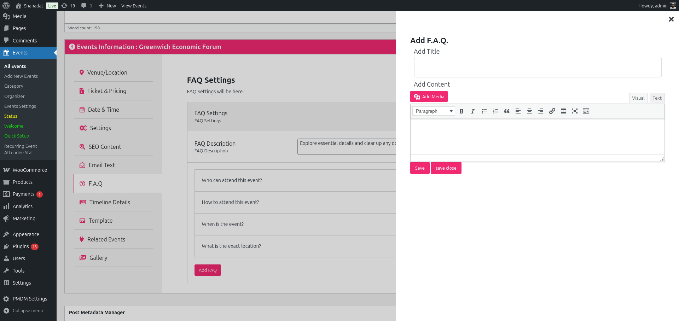Insert a bulleted list

pyautogui.click(x=484, y=111)
